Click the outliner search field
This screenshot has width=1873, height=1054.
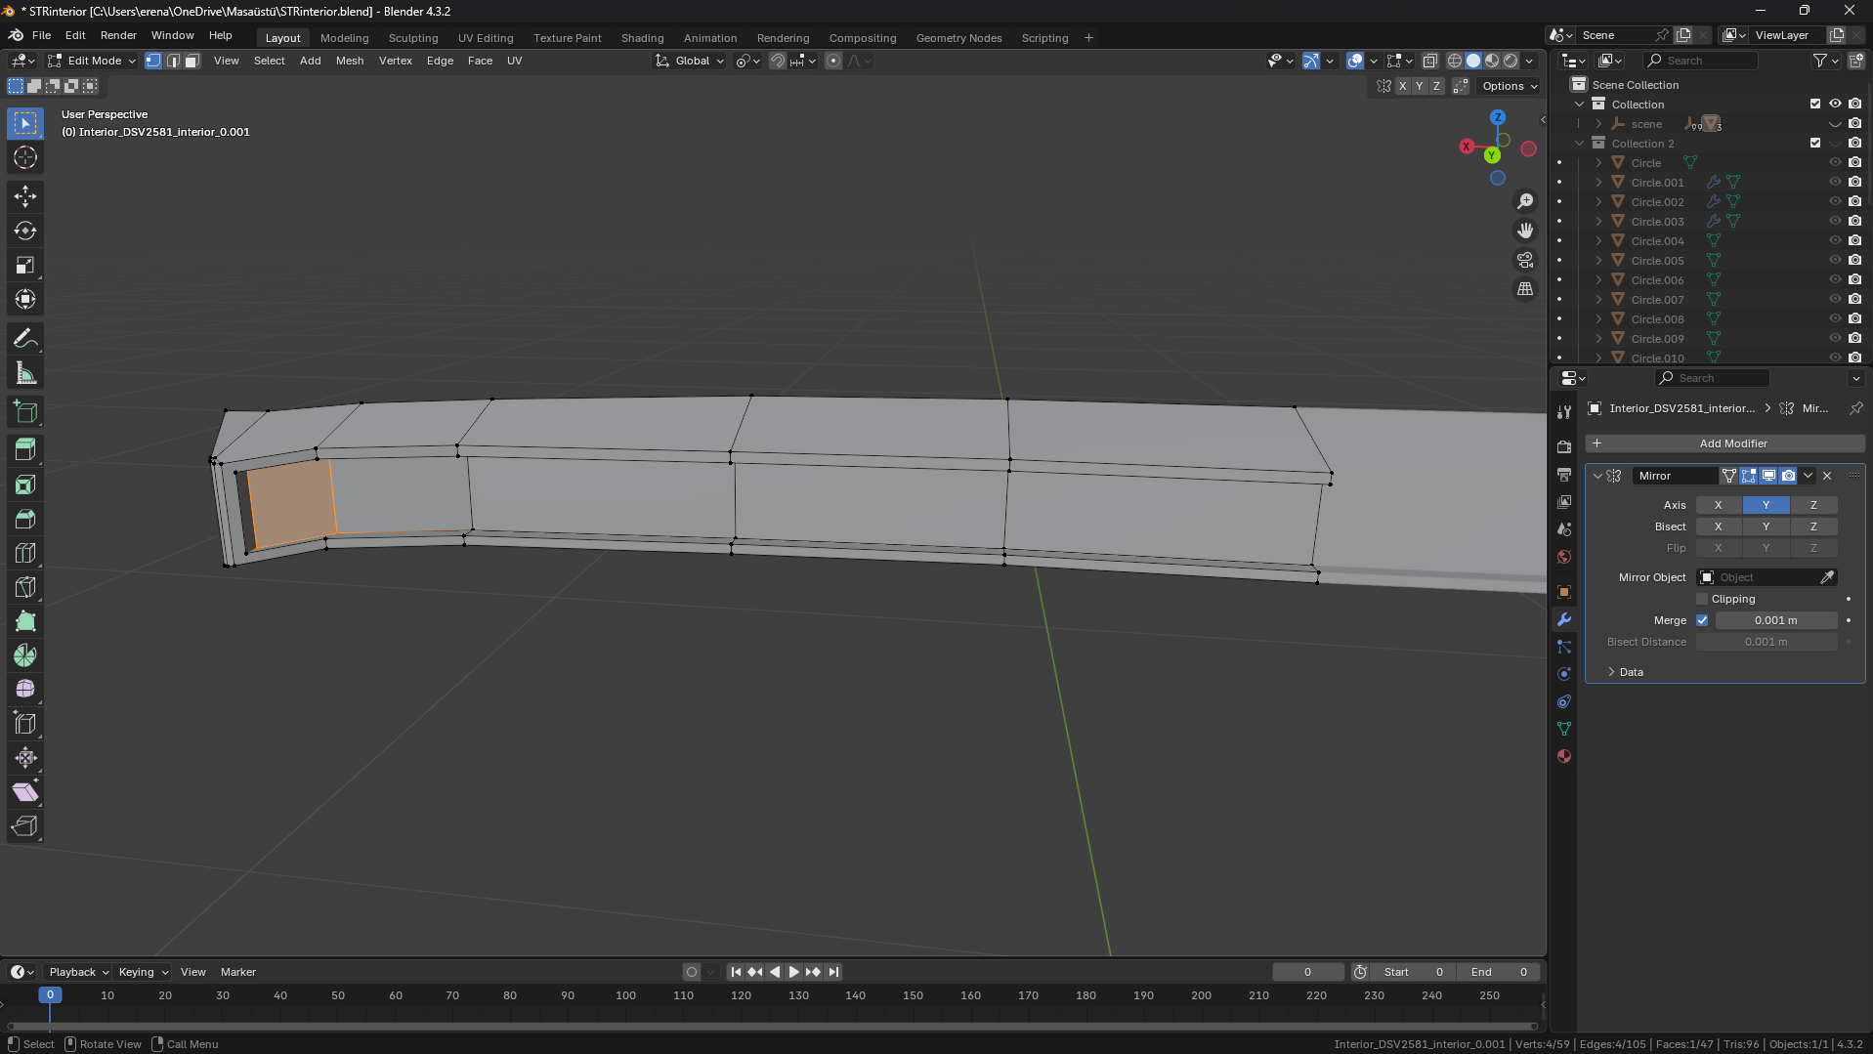pos(1700,61)
